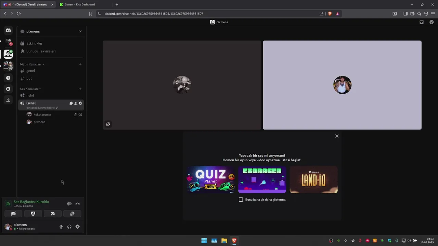The height and width of the screenshot is (246, 438).
Task: Disconnect from voice with hang-up icon
Action: tap(78, 204)
